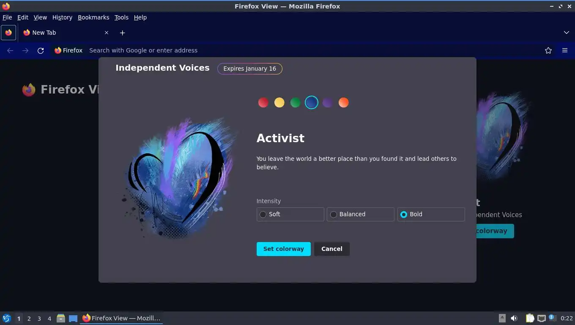Click the Firefox logo in window title bar
The image size is (575, 325).
6,6
